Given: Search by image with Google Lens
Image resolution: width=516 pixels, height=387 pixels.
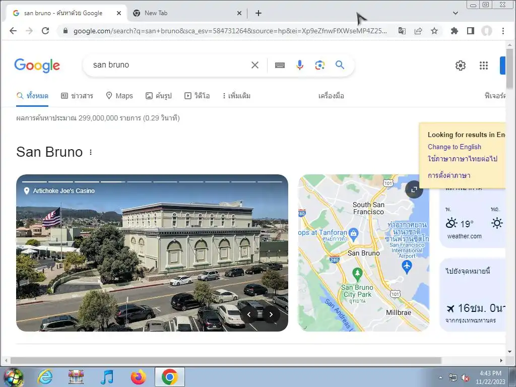Looking at the screenshot, I should [x=319, y=65].
